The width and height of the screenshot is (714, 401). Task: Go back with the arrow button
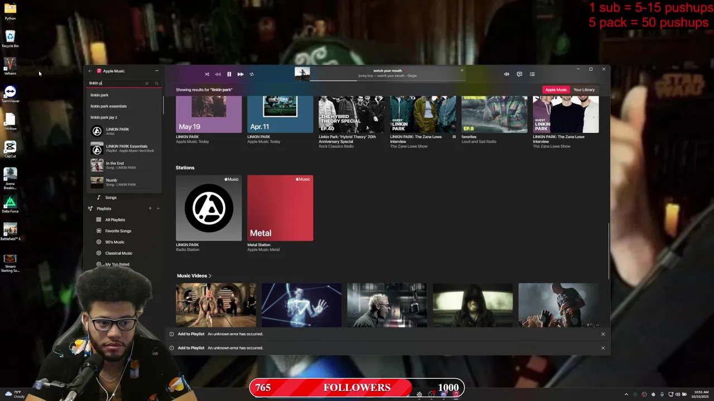coord(90,71)
